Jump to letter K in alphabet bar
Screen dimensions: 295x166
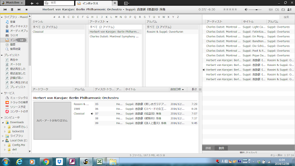pos(106,17)
